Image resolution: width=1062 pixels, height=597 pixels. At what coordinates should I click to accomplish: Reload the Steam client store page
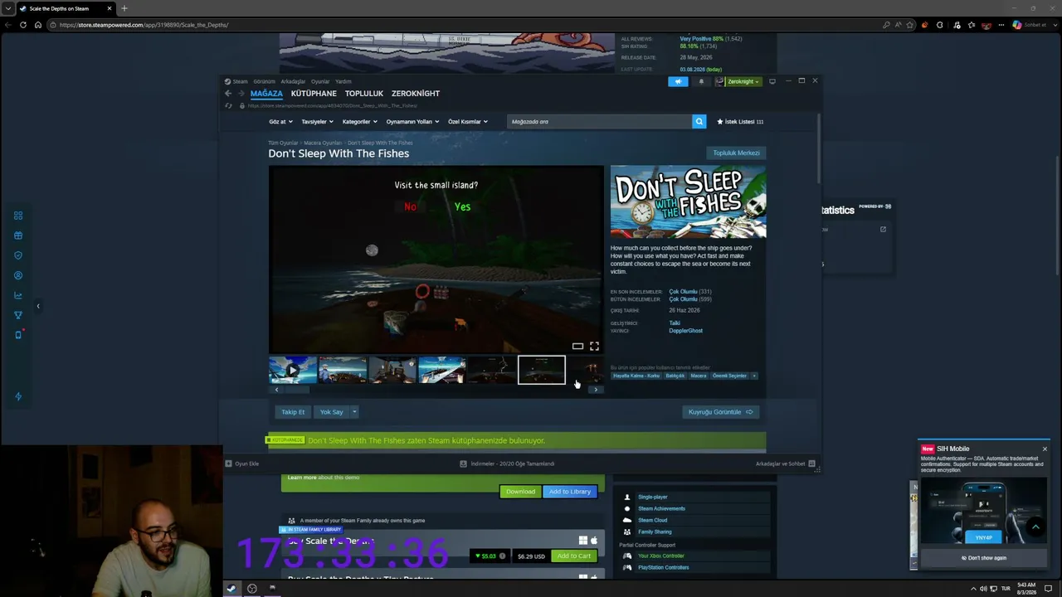228,106
